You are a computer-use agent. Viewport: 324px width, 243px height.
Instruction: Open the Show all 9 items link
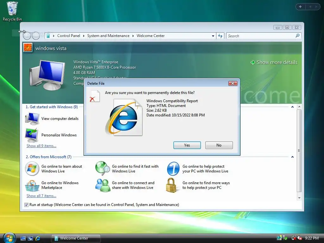coord(41,146)
